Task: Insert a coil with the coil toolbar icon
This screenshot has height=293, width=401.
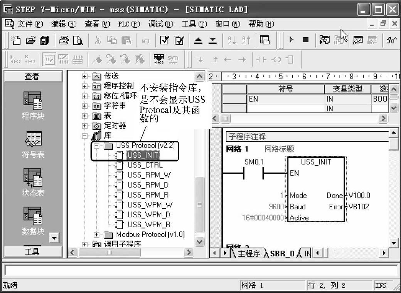Action: click(x=276, y=60)
